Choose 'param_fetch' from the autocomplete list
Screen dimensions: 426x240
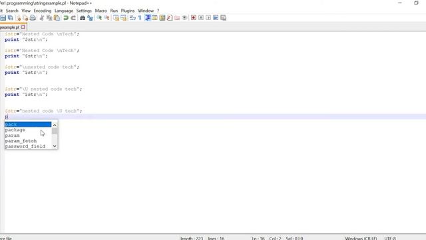pos(28,141)
